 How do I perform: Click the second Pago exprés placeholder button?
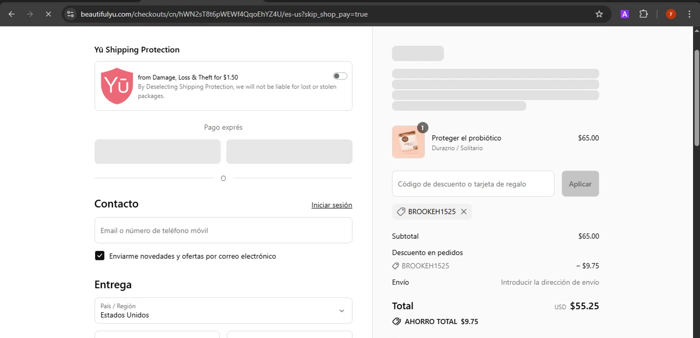pos(289,152)
